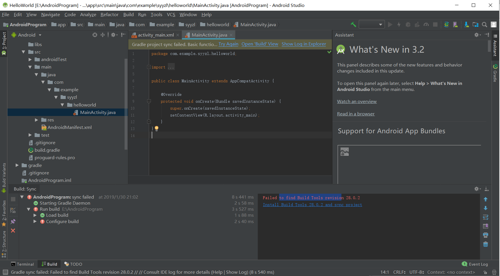Toggle soft-wrap in build output

pos(486,217)
